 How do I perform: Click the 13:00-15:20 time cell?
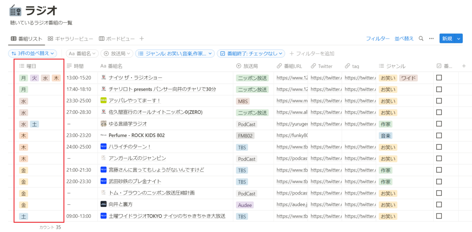(79, 78)
